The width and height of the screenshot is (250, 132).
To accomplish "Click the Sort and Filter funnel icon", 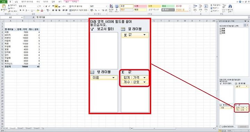I will [x=224, y=6].
